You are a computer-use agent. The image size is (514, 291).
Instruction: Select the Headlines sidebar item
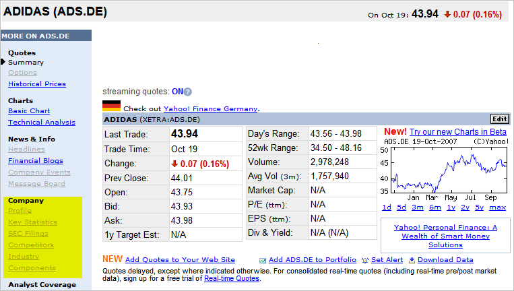point(26,149)
